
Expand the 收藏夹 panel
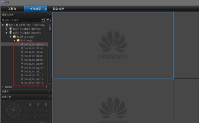tap(49, 92)
